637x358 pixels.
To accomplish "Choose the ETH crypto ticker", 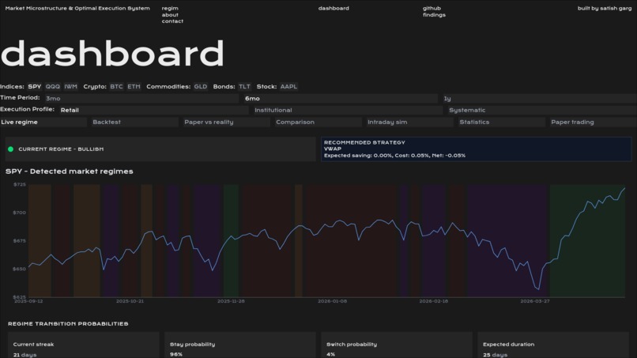I will (x=134, y=87).
